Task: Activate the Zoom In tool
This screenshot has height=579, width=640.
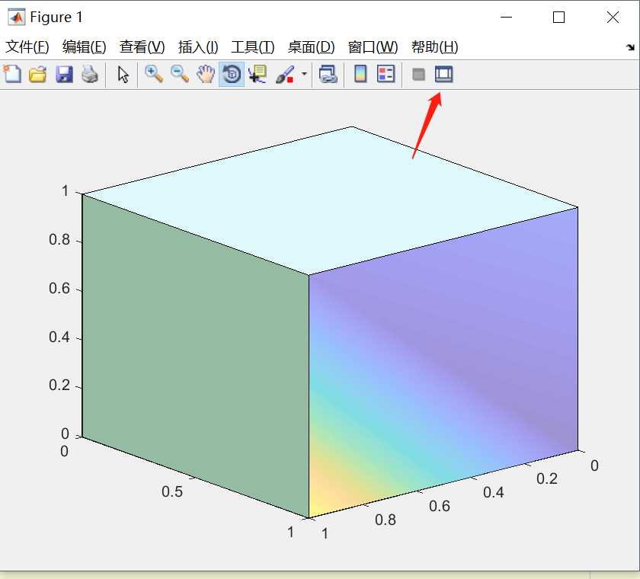Action: tap(154, 75)
